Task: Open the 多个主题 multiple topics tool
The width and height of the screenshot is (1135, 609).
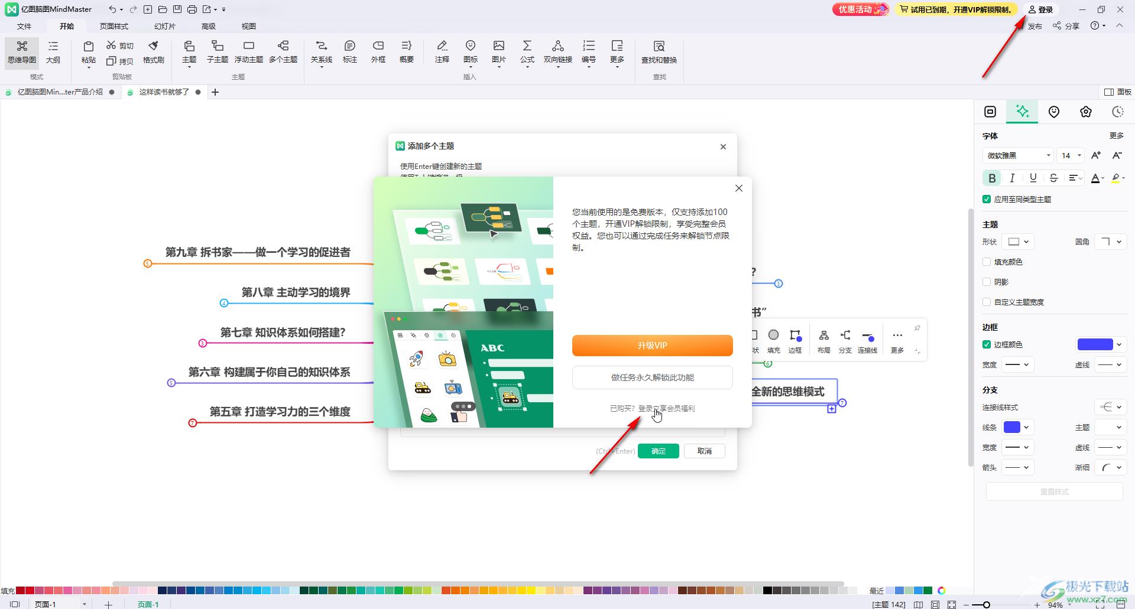Action: (283, 52)
